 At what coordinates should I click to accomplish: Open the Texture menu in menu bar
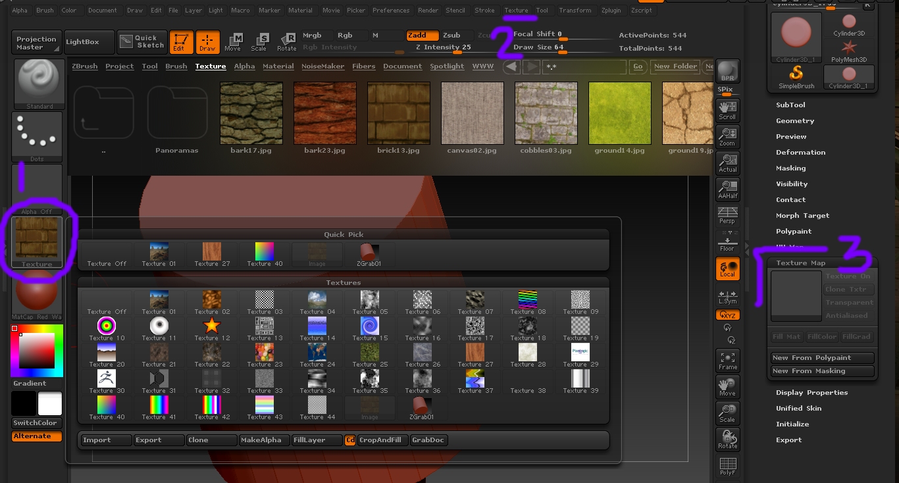coord(516,11)
